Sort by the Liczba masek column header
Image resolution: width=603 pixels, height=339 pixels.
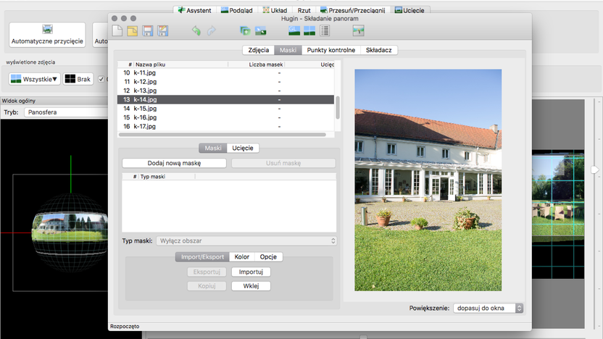click(256, 64)
